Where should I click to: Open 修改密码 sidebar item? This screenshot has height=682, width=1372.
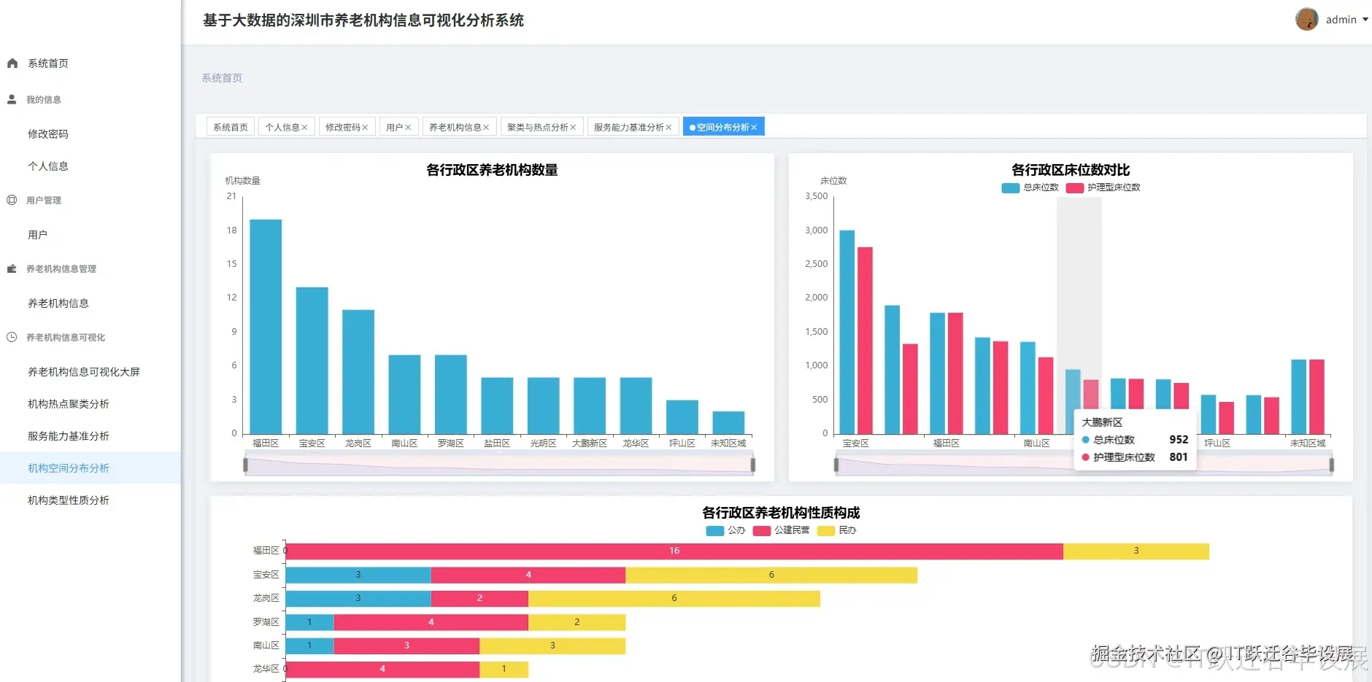tap(48, 134)
